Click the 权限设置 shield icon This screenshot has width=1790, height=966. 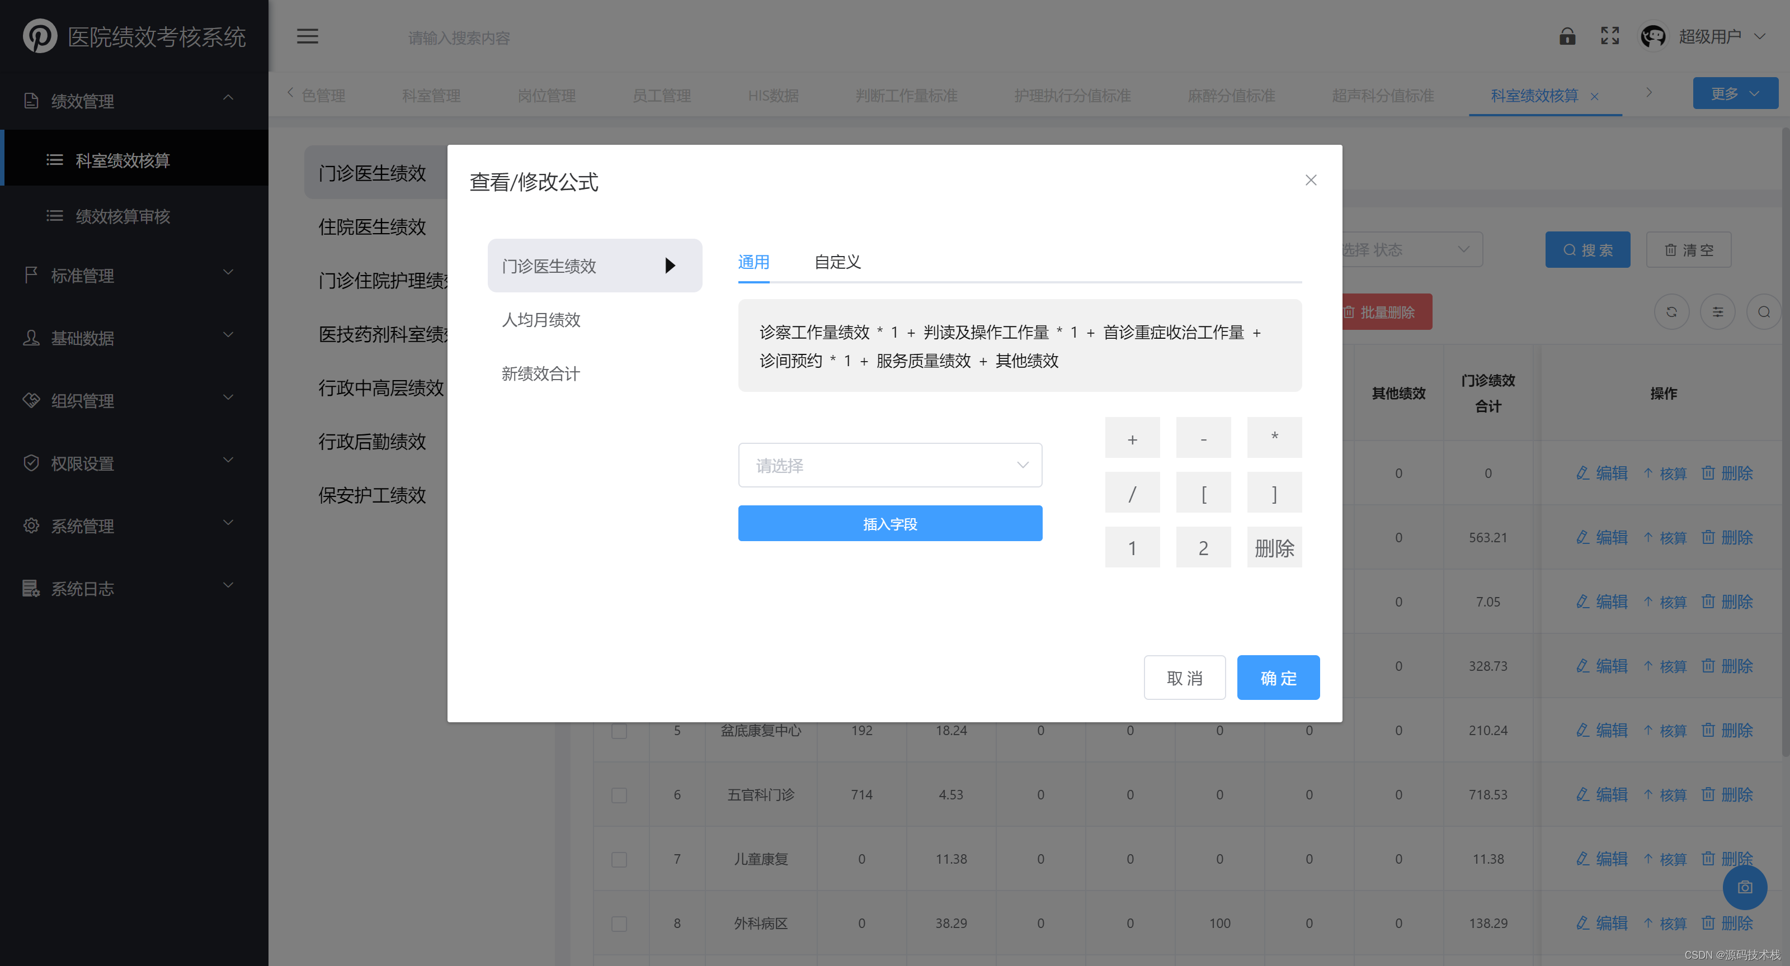[31, 462]
